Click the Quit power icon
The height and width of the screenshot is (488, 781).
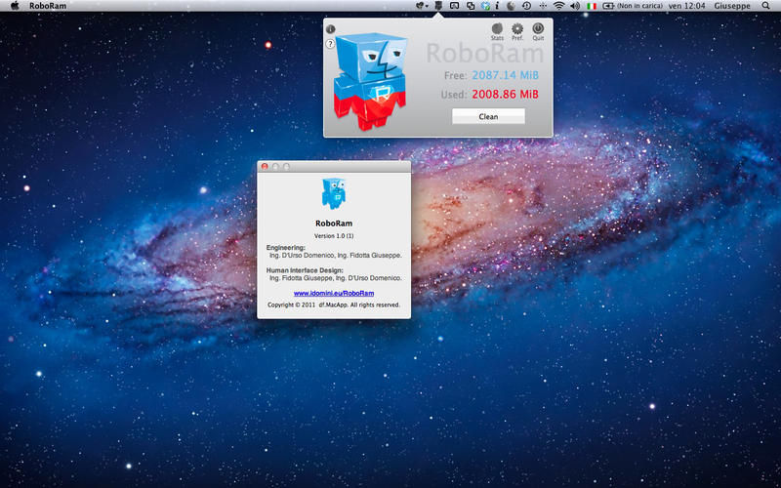coord(538,28)
